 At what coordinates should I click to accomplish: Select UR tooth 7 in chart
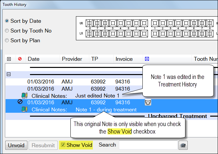(x=97, y=23)
